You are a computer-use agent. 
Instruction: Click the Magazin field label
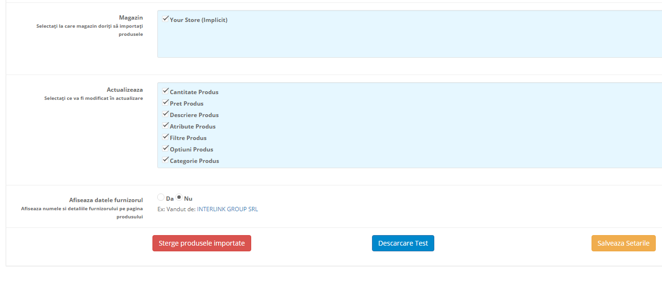coord(131,17)
